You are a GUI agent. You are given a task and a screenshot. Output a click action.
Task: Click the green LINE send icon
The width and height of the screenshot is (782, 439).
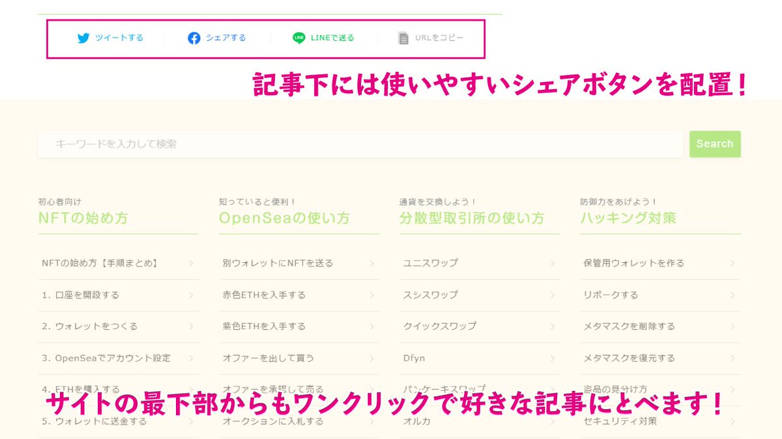[298, 38]
